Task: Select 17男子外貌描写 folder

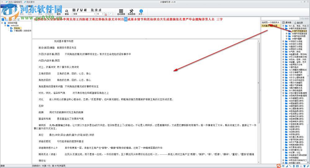Action: [x=295, y=83]
